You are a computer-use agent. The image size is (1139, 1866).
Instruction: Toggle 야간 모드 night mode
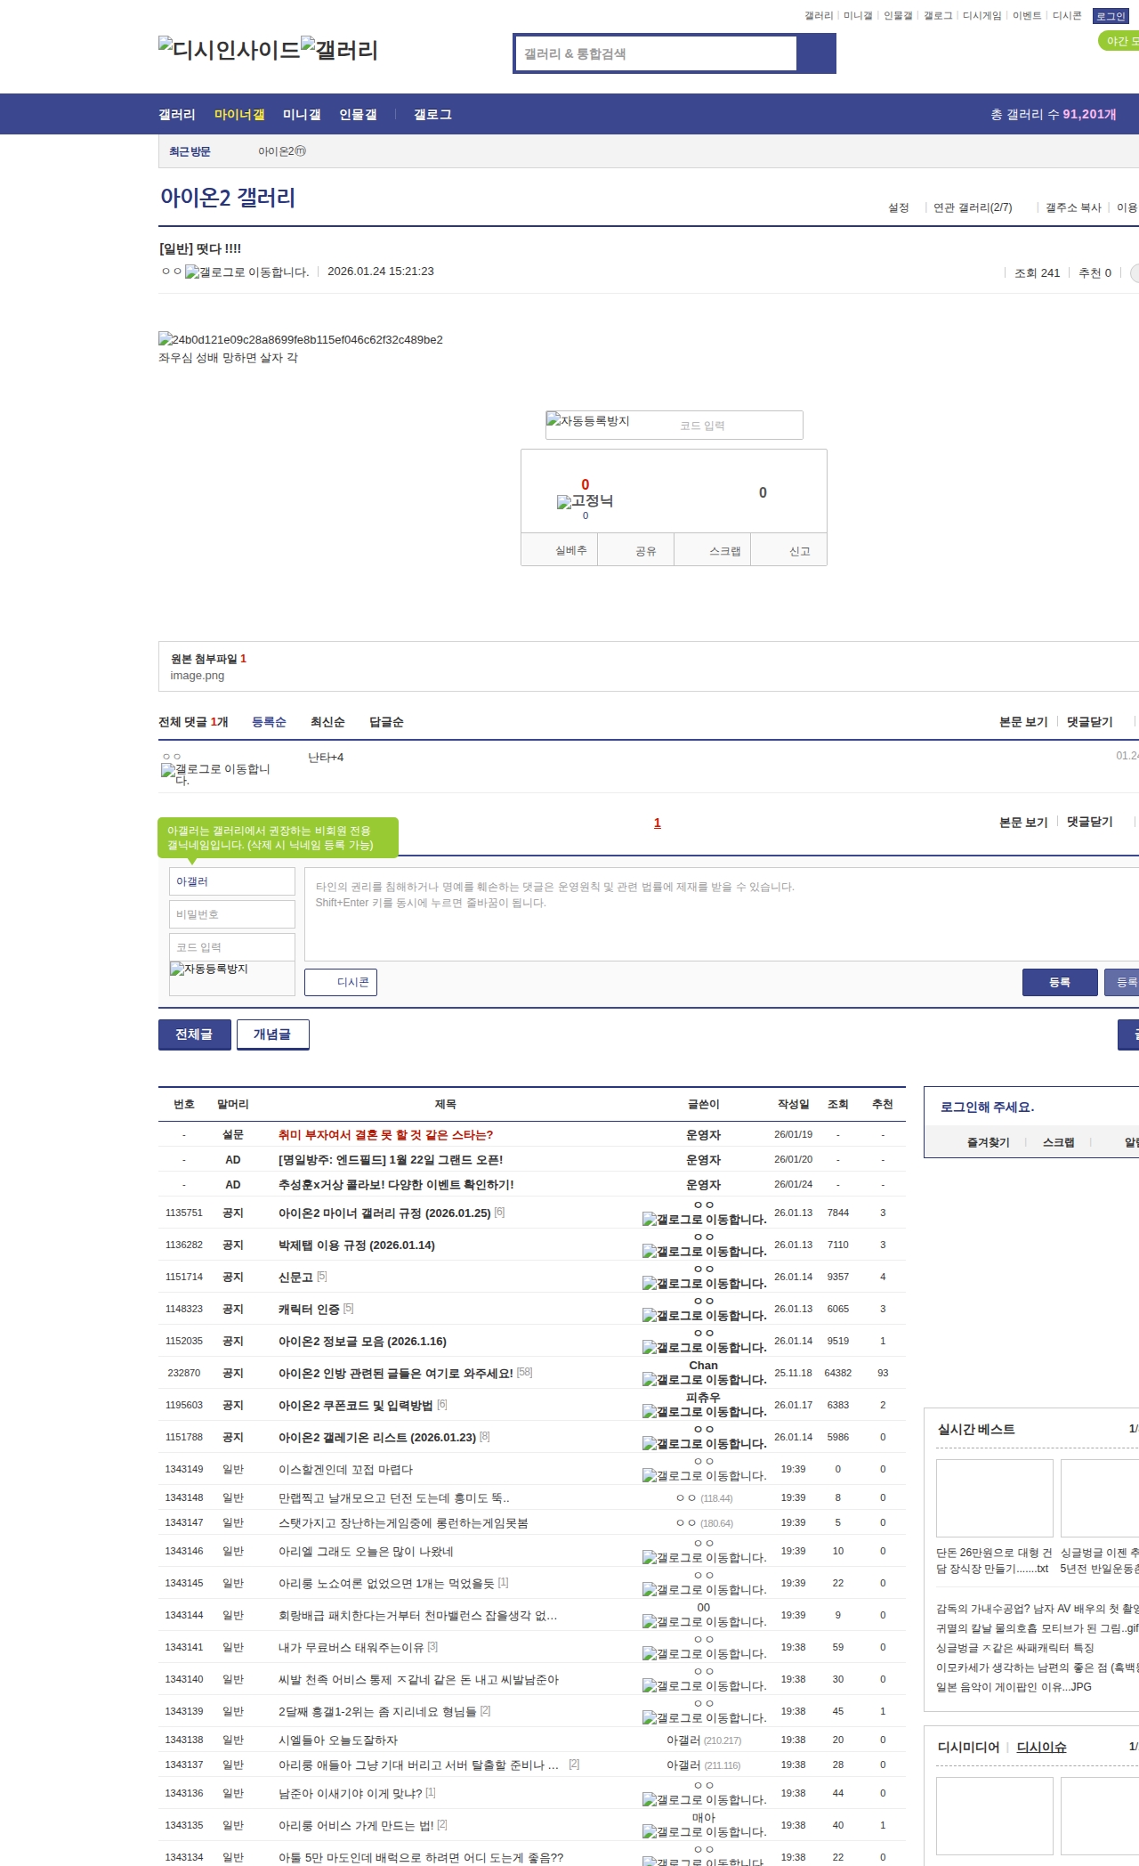[x=1119, y=41]
